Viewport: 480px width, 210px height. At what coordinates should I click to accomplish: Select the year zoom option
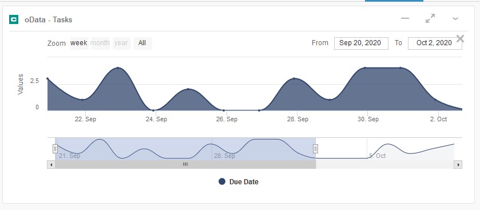point(121,43)
